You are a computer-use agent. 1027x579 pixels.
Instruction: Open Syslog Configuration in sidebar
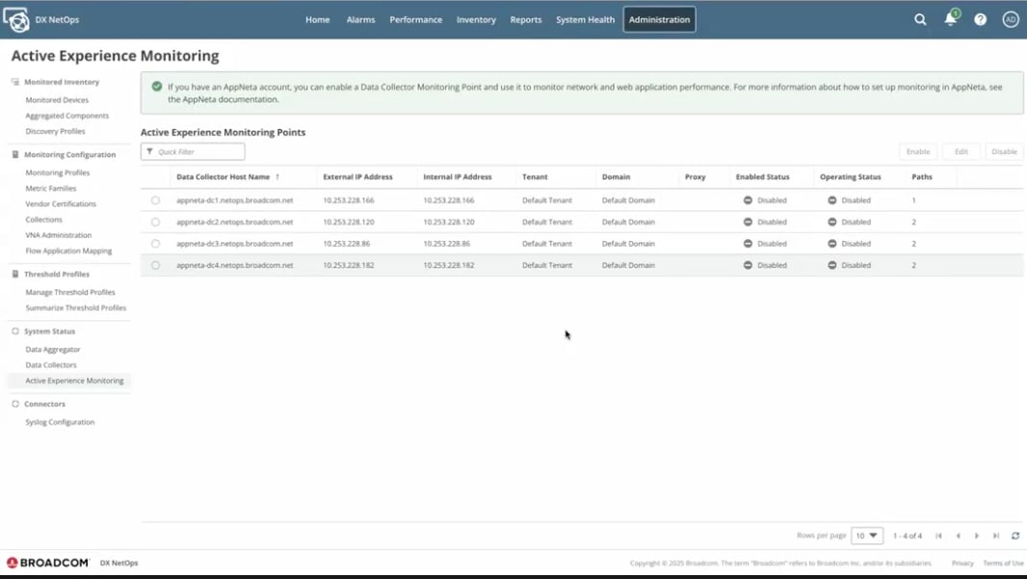tap(60, 423)
